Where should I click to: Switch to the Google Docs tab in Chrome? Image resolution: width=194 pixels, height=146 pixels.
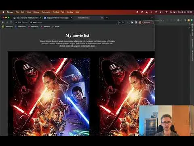click(x=58, y=18)
